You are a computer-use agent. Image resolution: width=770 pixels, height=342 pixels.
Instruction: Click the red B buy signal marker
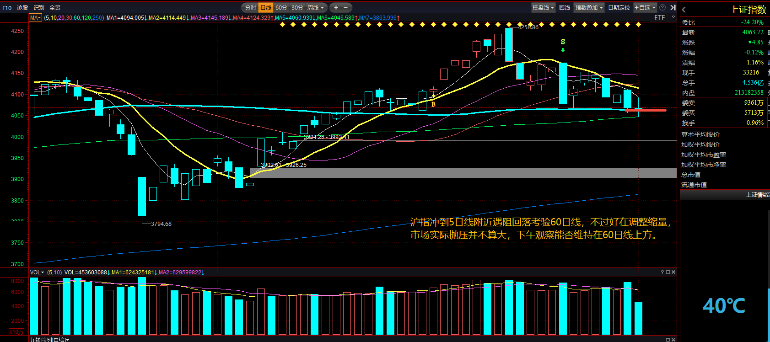[x=433, y=104]
